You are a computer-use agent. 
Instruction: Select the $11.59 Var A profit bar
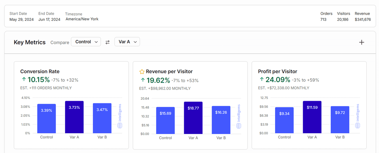click(x=312, y=117)
